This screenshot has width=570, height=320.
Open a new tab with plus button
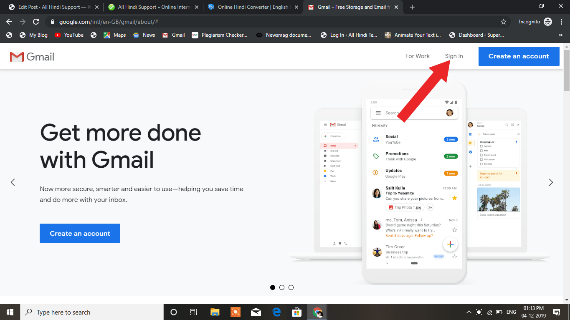click(412, 7)
